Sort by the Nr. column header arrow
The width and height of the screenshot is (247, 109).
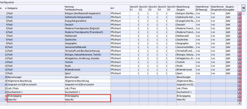pos(6,8)
